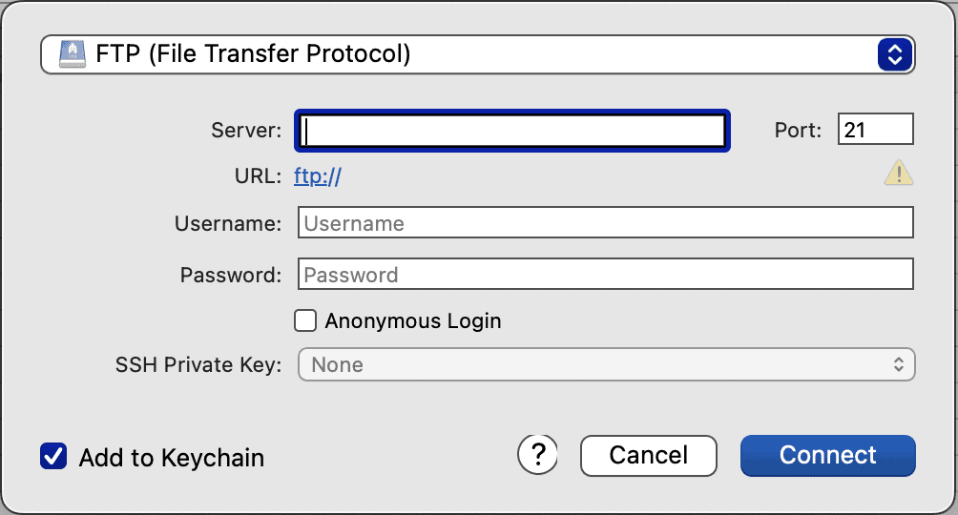Focus the Server text field

(x=513, y=131)
